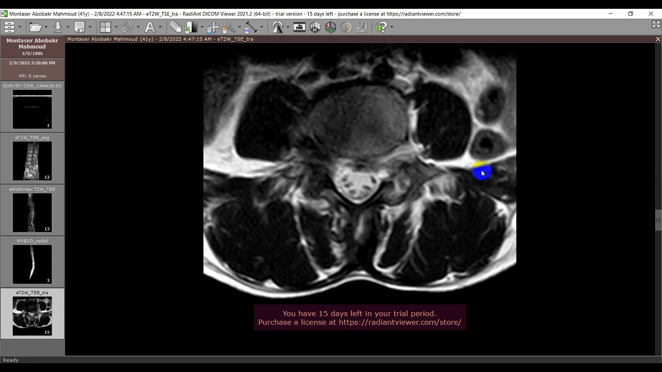This screenshot has width=662, height=372.
Task: Open the Help question mark icon
Action: point(382,27)
